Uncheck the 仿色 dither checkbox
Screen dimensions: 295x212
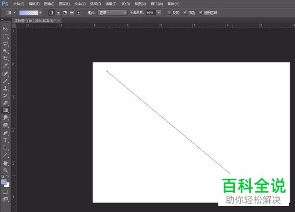[185, 13]
